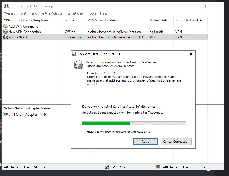Click the PodVPN-PHC connection icon
The width and height of the screenshot is (229, 176).
(x=6, y=37)
